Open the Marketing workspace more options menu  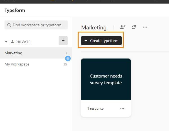145,27
